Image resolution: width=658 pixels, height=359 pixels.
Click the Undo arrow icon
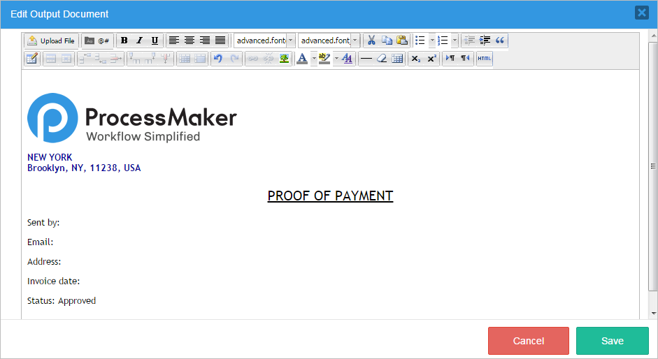click(218, 59)
